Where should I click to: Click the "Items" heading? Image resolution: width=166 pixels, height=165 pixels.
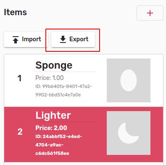pos(16,12)
